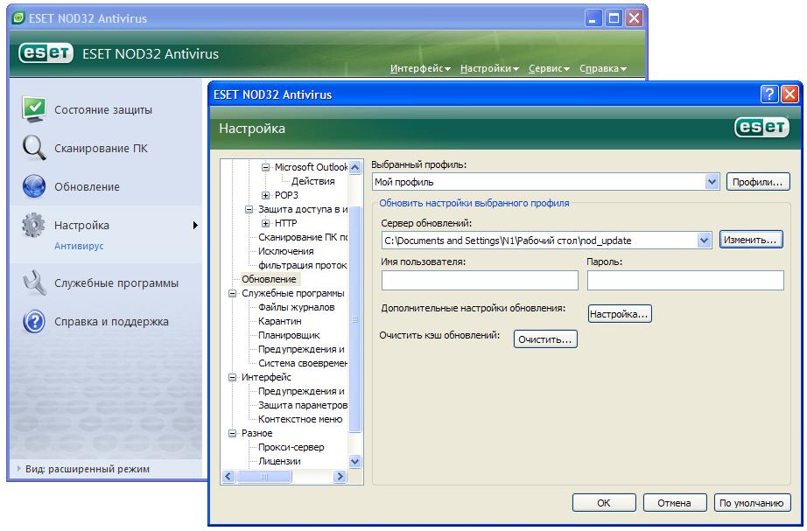Close the Настройка dialog window

click(x=789, y=94)
